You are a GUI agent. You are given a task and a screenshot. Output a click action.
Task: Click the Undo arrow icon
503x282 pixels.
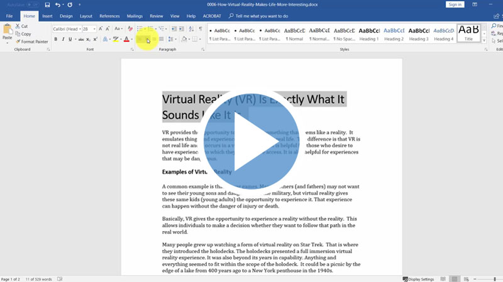58,5
